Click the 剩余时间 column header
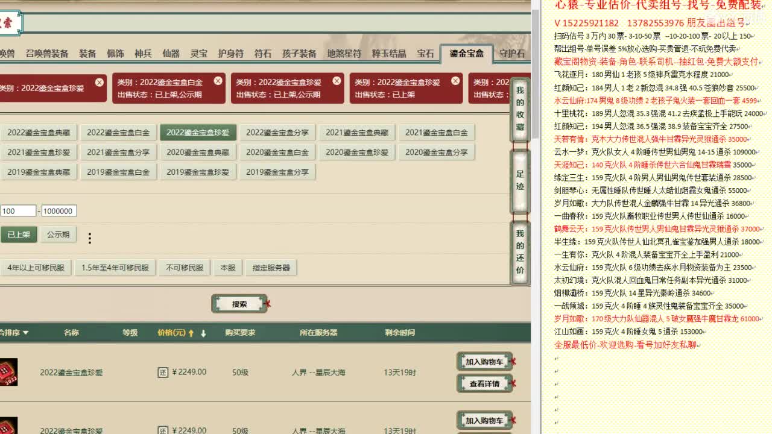 400,332
